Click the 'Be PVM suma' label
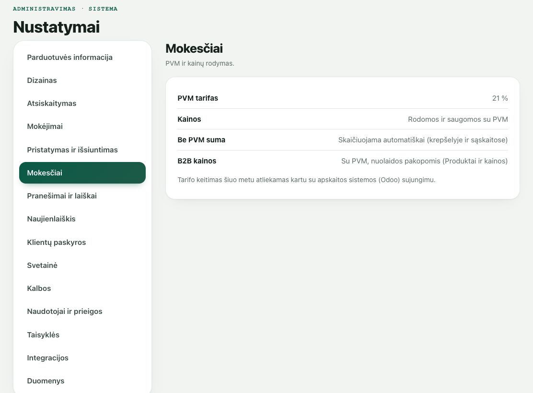The image size is (533, 393). (201, 140)
